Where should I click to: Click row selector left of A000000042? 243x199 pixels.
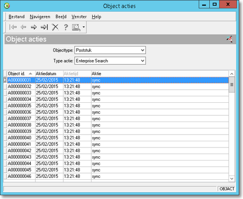pyautogui.click(x=5, y=151)
